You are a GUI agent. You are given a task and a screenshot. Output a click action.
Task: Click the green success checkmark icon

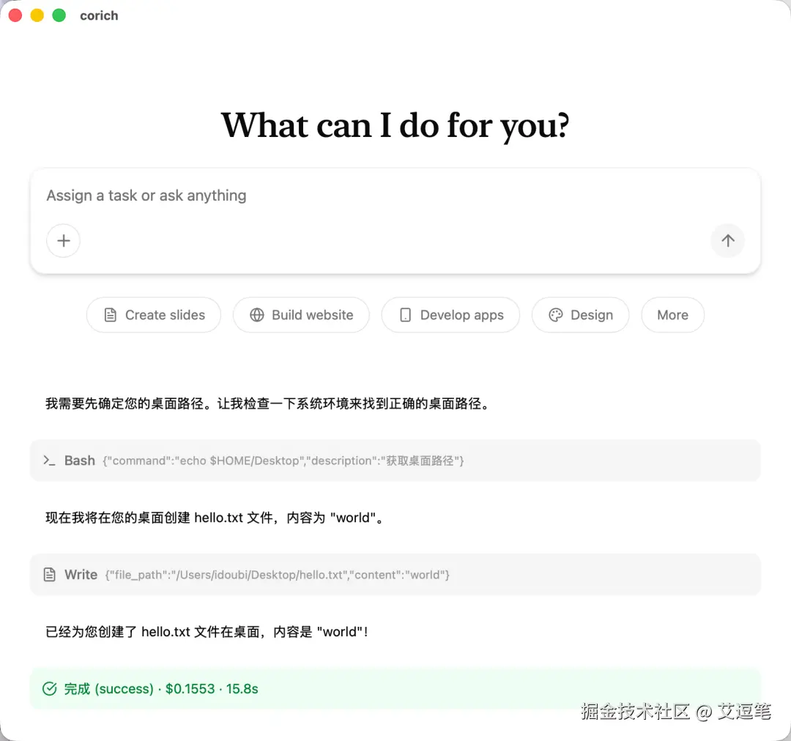[x=50, y=688]
